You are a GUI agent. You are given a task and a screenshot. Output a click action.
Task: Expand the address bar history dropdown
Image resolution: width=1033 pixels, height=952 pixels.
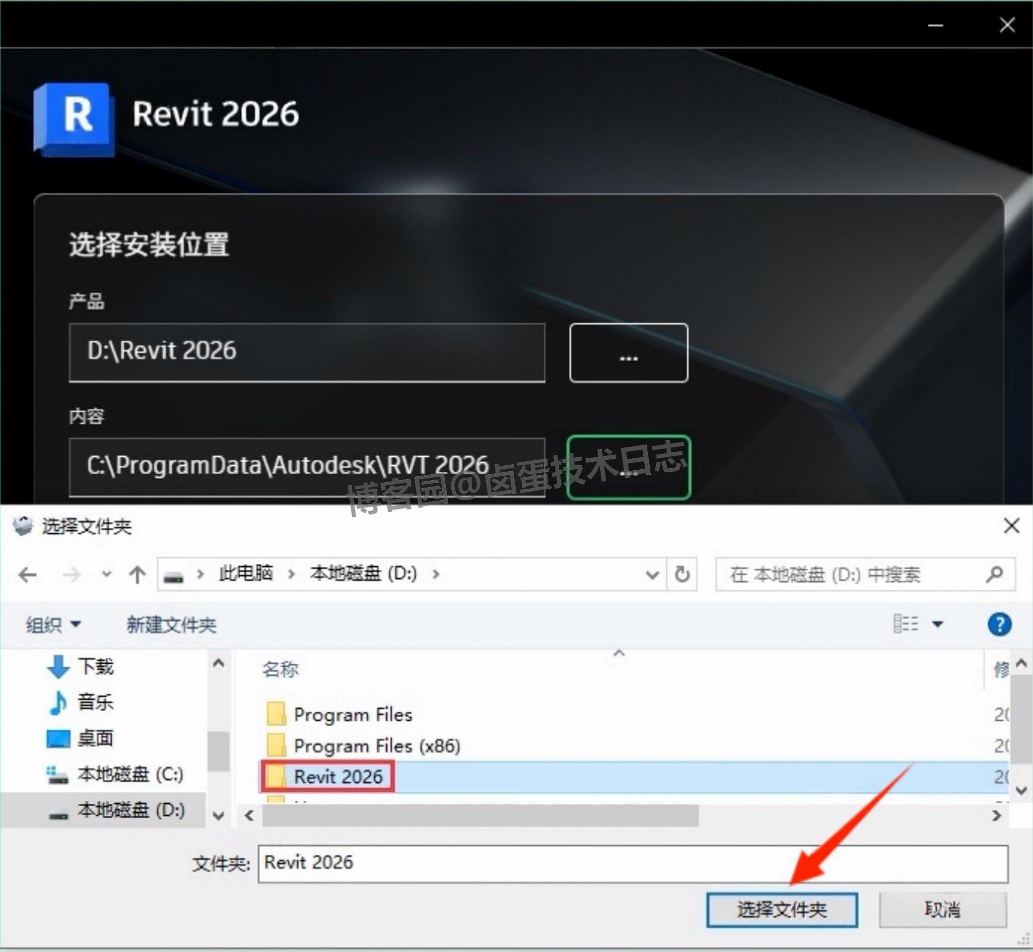[x=652, y=574]
